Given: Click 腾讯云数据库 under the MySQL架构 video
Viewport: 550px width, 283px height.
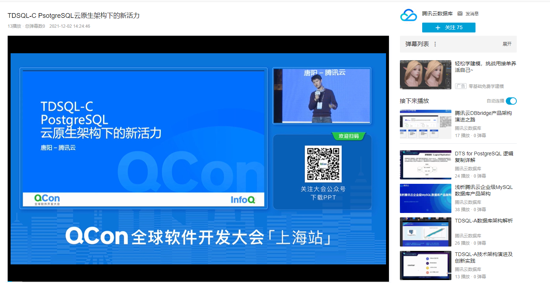Looking at the screenshot, I should pos(468,202).
